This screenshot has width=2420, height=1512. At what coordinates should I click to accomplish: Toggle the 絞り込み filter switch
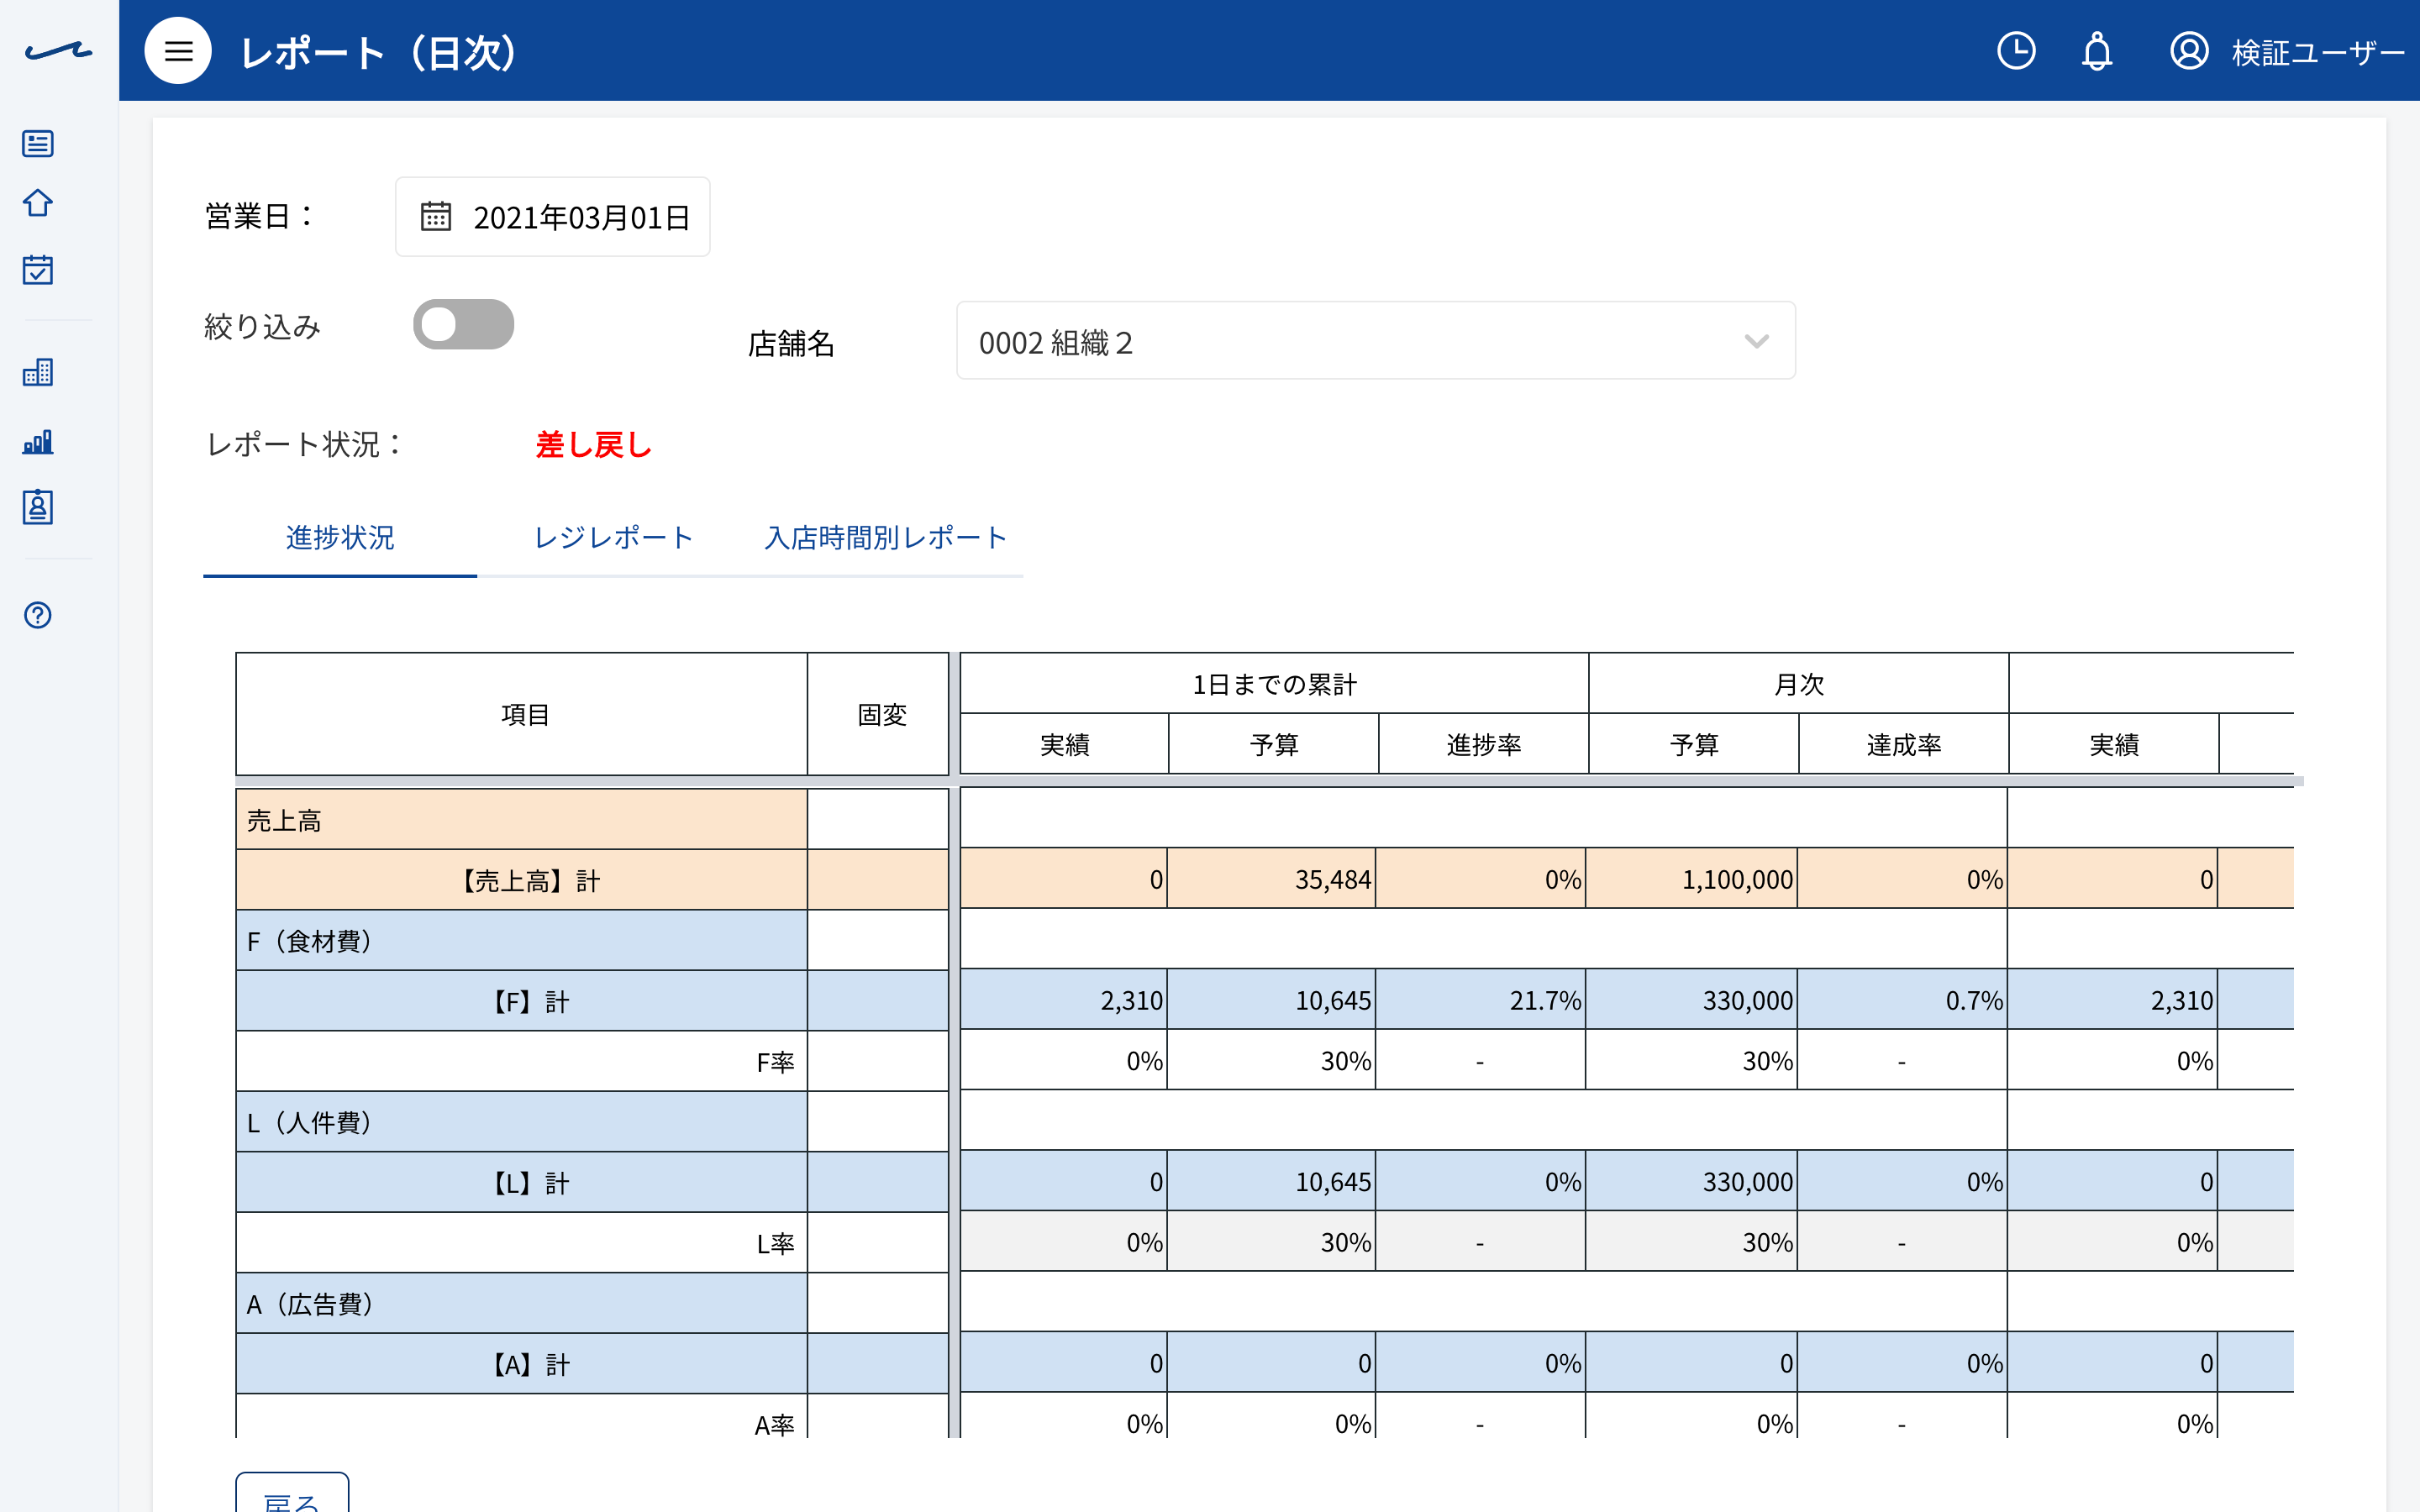pyautogui.click(x=463, y=324)
